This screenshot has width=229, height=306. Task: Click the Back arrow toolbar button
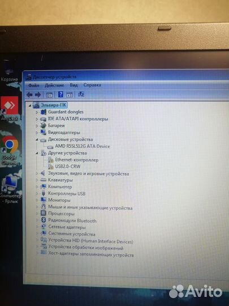pyautogui.click(x=29, y=95)
